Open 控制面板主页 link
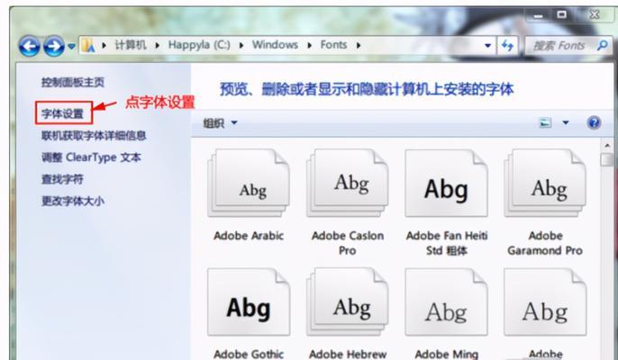Screen dimensions: 618x360 point(73,82)
